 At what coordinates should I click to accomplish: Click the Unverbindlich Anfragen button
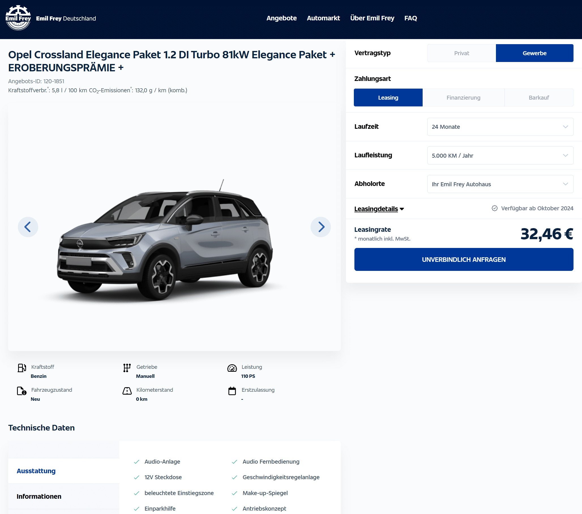[464, 260]
